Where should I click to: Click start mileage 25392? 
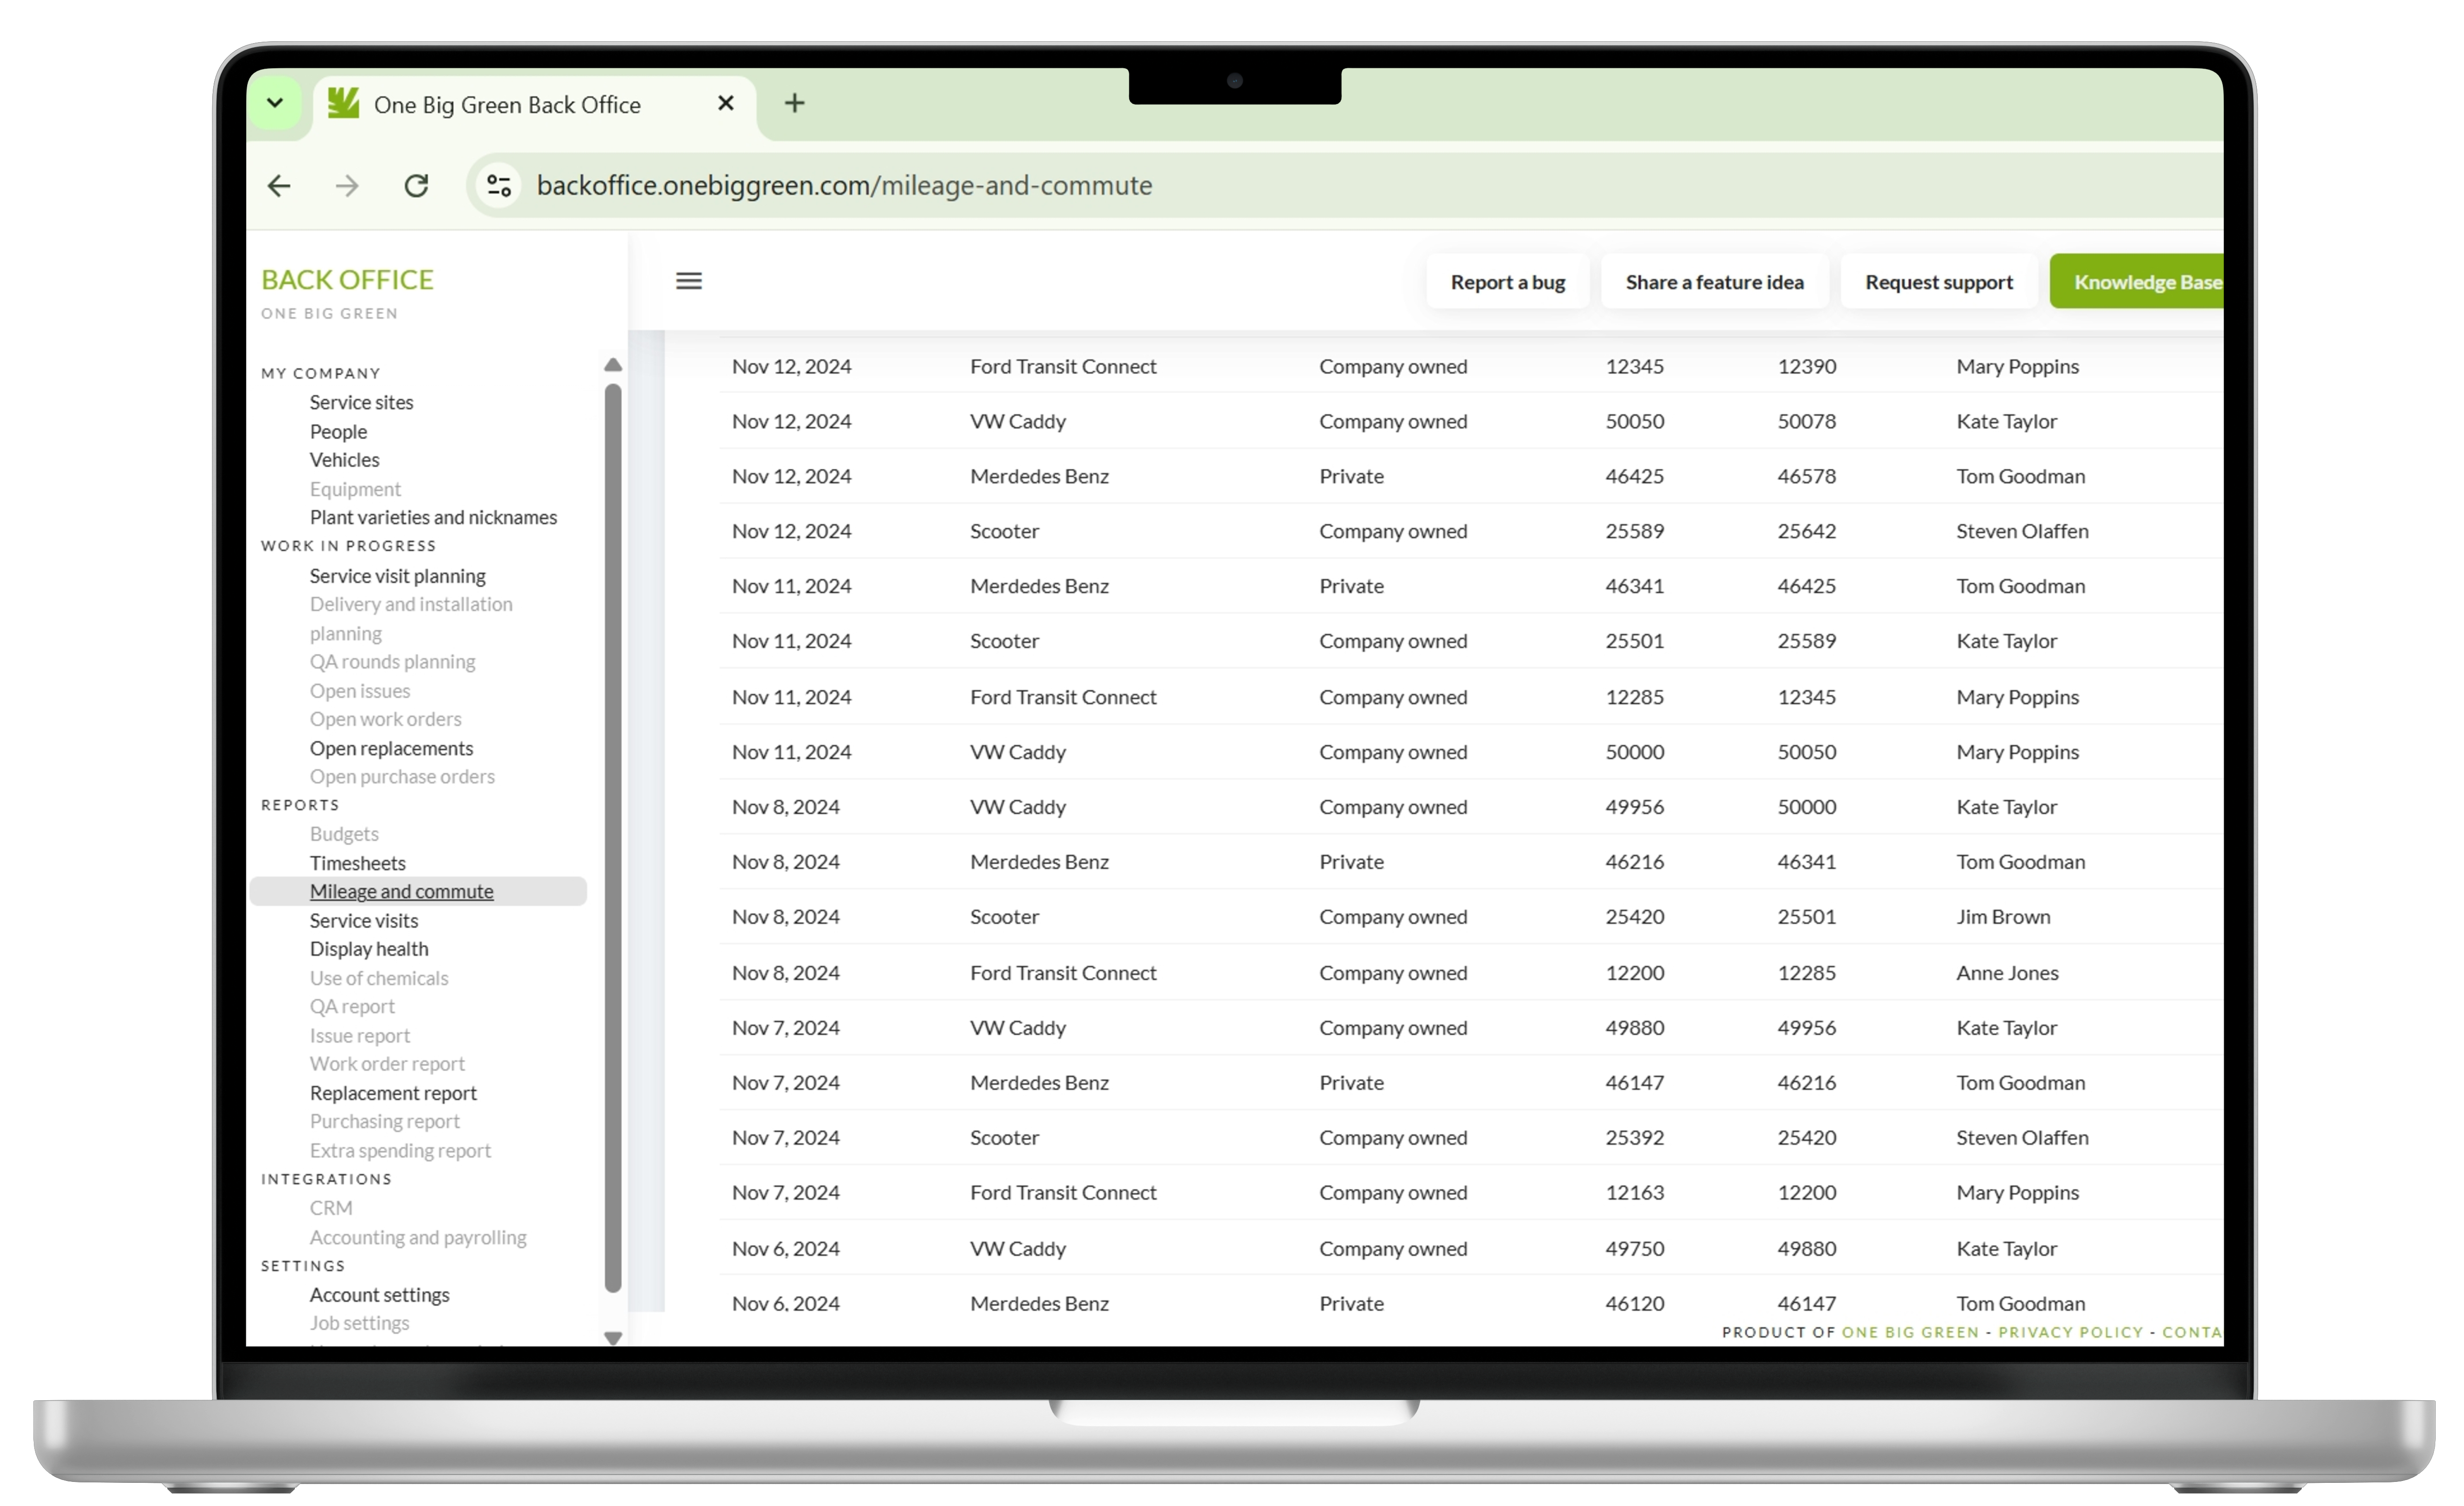click(x=1635, y=1138)
